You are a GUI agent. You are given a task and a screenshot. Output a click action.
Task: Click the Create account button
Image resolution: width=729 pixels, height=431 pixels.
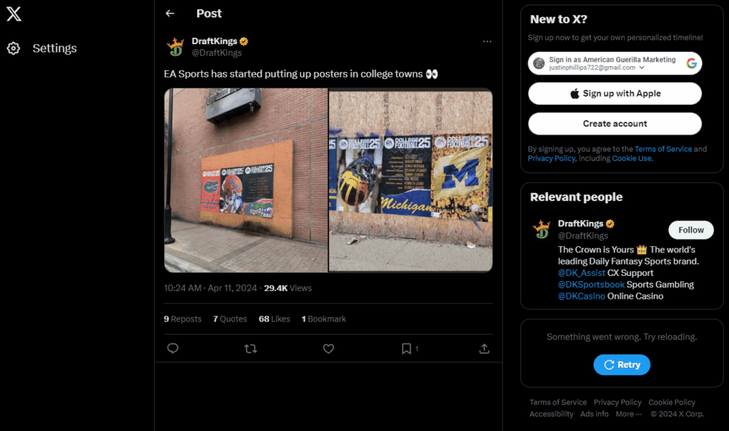pyautogui.click(x=614, y=124)
